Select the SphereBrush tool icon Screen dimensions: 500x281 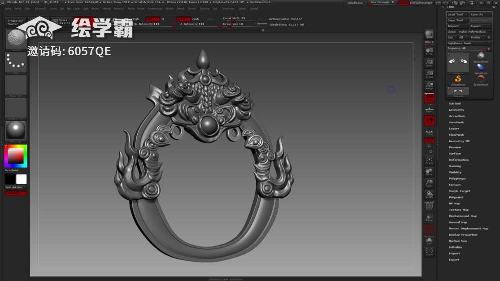pyautogui.click(x=481, y=57)
